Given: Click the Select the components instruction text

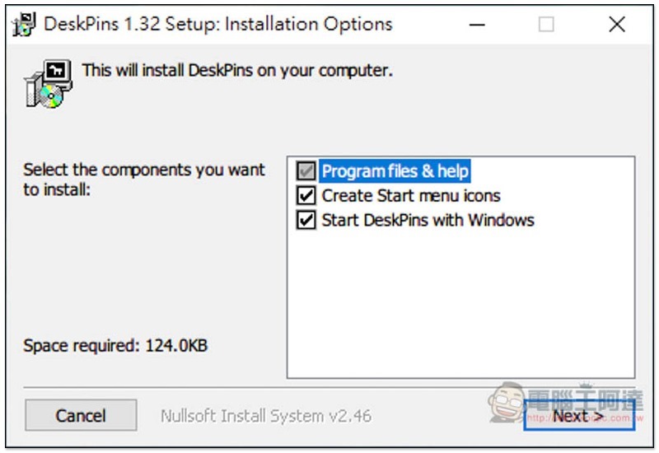Looking at the screenshot, I should [143, 180].
